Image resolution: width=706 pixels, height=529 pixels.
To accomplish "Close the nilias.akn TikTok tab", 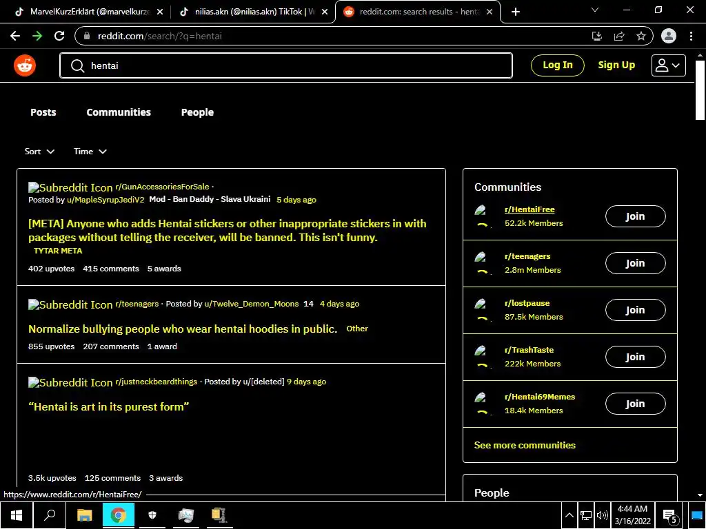I will click(x=325, y=12).
